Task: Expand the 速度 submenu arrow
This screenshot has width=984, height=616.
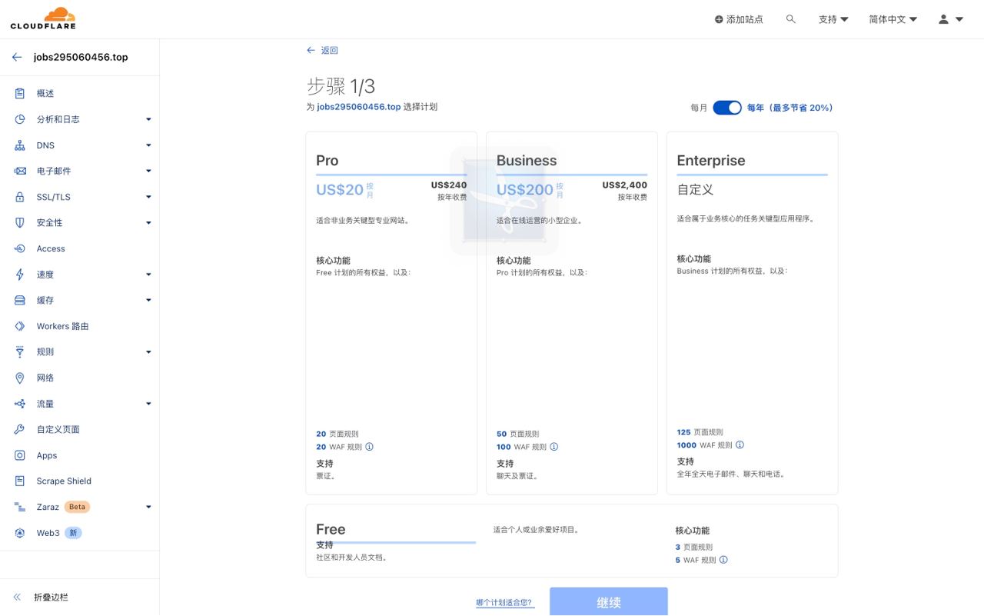Action: point(148,275)
